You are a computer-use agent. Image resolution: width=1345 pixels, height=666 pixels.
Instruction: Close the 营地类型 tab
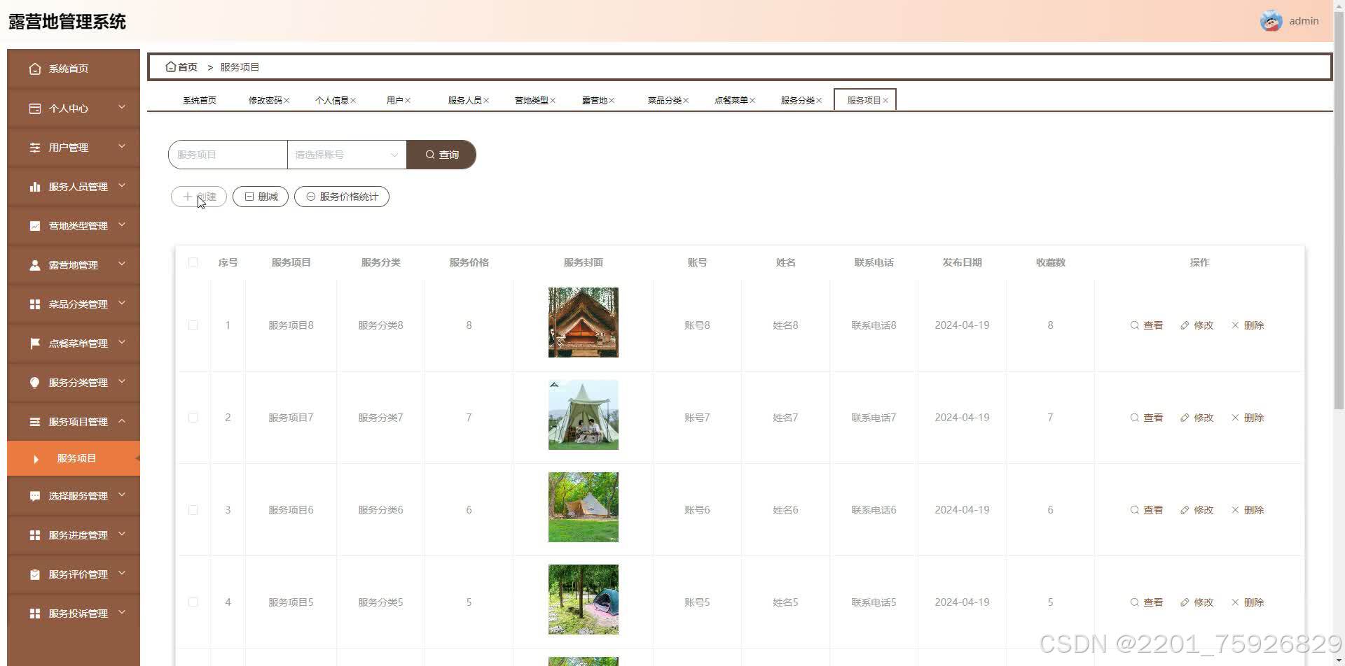553,101
